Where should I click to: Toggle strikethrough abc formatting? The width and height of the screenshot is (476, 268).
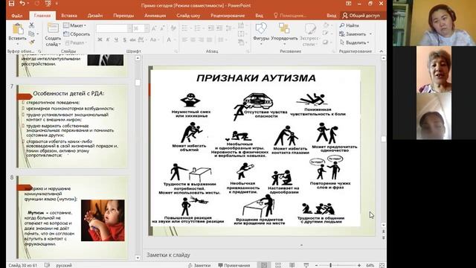132,39
